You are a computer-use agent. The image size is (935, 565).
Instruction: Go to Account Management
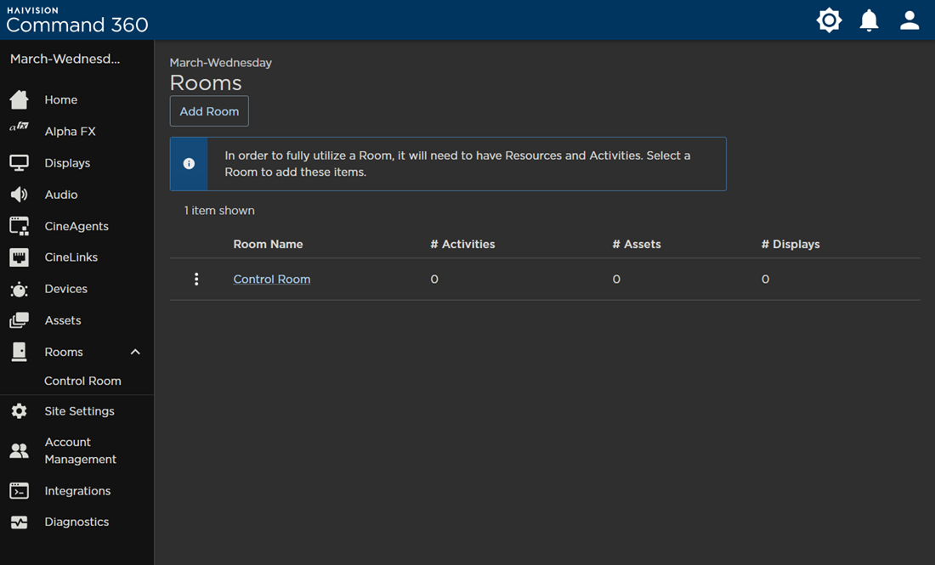click(x=81, y=450)
